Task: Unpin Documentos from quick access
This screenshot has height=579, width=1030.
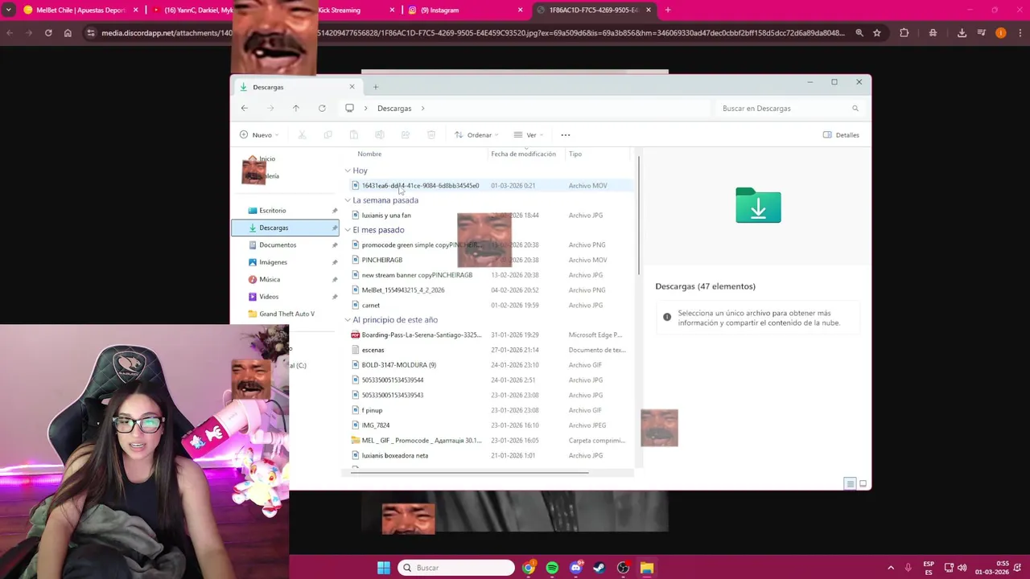Action: 335,244
